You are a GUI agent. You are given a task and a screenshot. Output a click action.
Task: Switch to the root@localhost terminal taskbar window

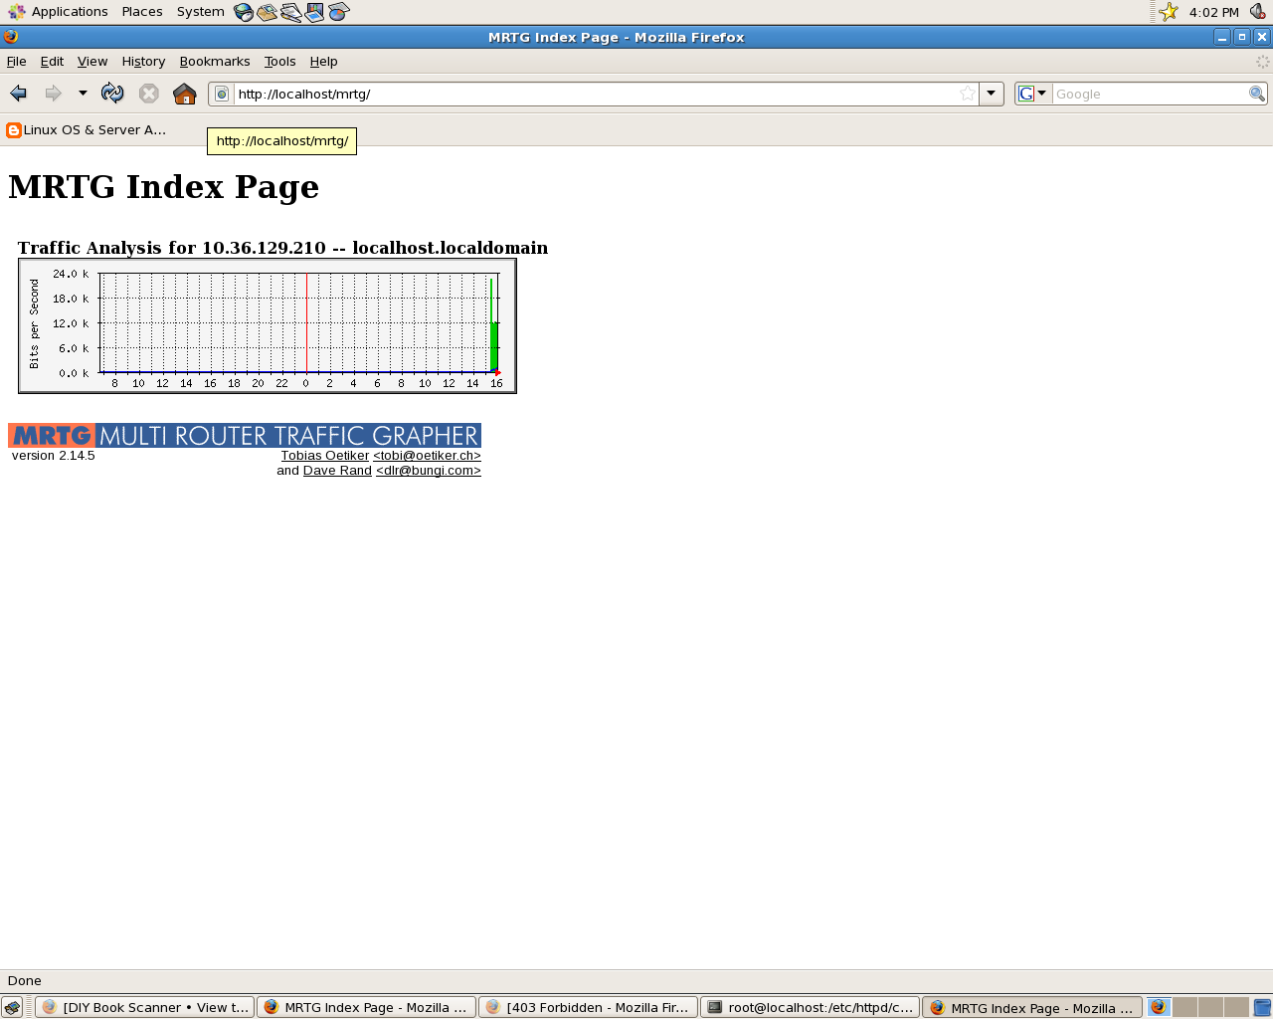(810, 1007)
